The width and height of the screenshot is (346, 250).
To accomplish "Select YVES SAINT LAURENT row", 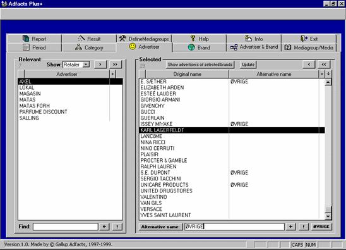I will [232, 215].
